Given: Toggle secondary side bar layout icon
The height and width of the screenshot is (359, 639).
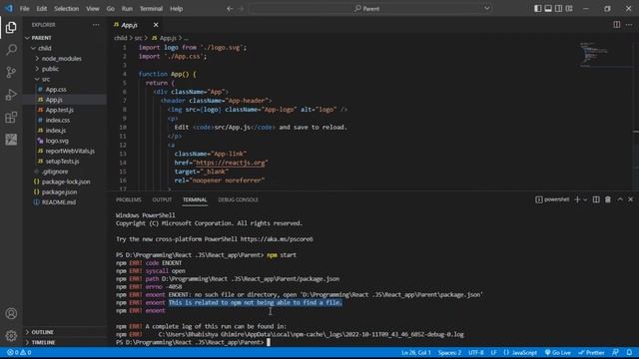Looking at the screenshot, I should (x=559, y=9).
